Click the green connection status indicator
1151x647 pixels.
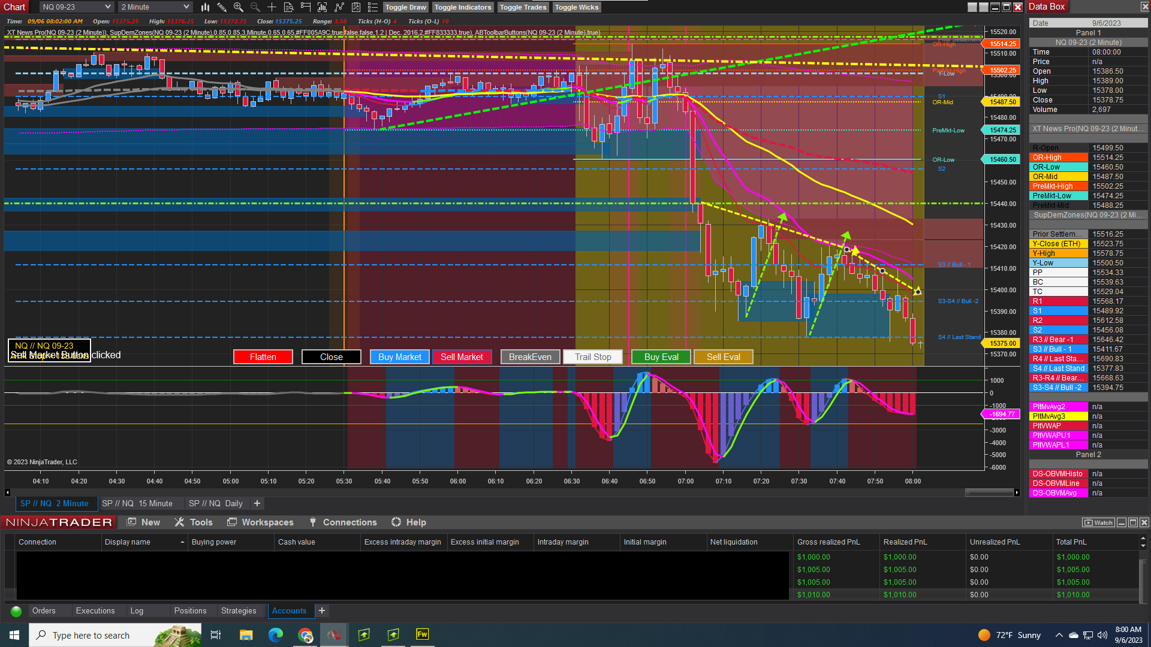(16, 611)
